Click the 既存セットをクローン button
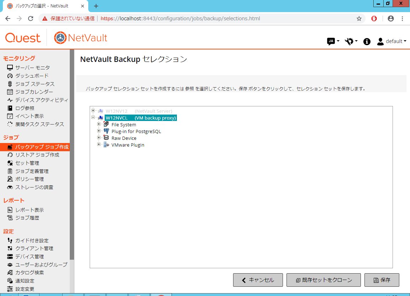This screenshot has height=296, width=410. pyautogui.click(x=324, y=280)
